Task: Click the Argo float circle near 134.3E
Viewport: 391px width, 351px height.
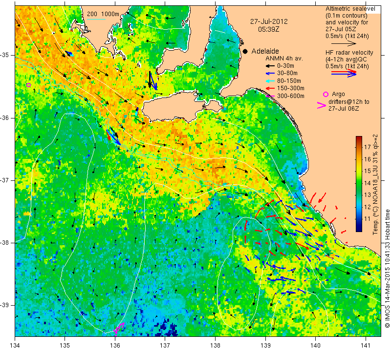Action: pos(28,85)
